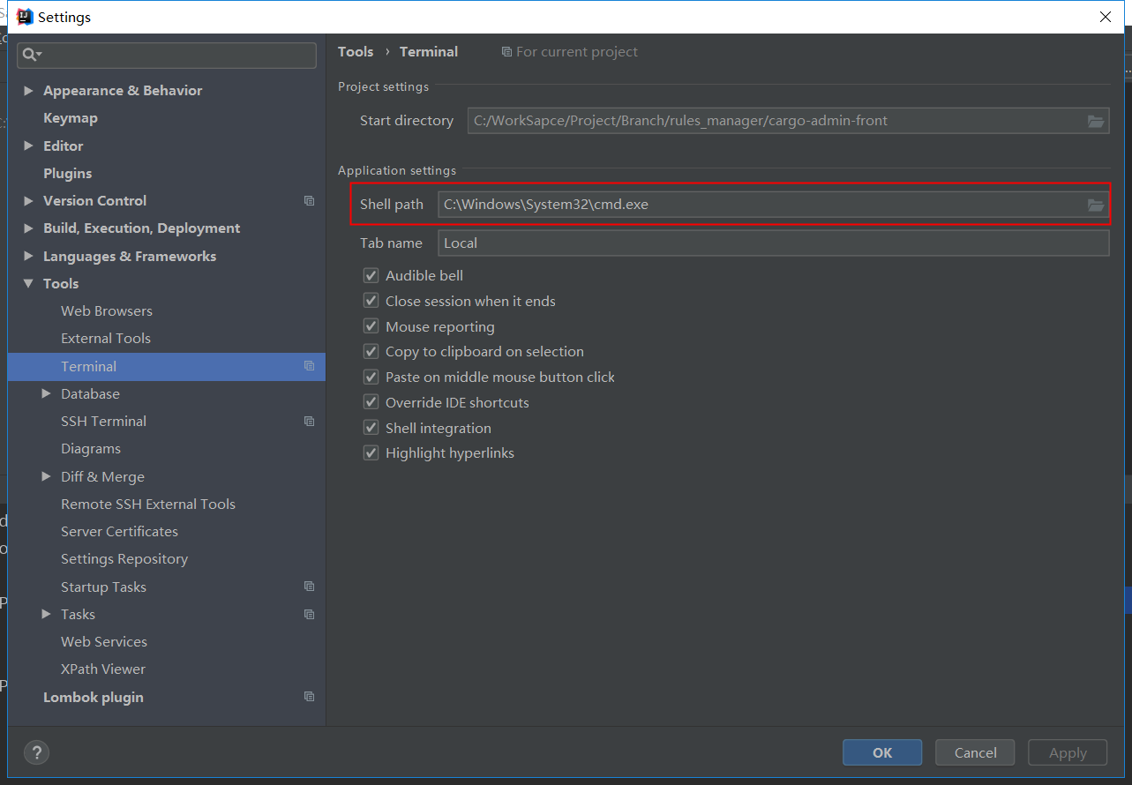Click the Application settings section header

pyautogui.click(x=397, y=170)
